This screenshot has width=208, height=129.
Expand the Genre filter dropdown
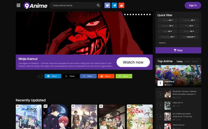click(168, 20)
